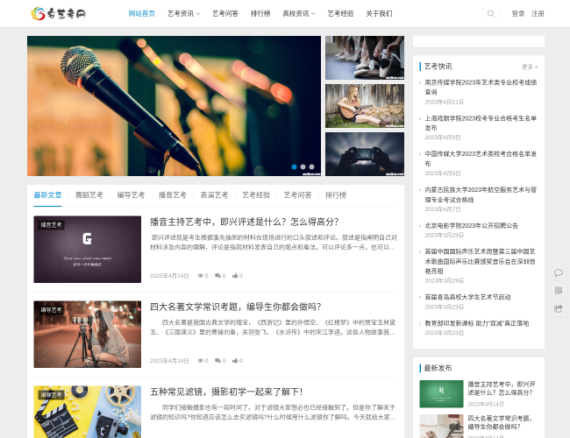
Task: Open 最新发布 item 四大名著文学常识考题 title
Action: click(500, 422)
